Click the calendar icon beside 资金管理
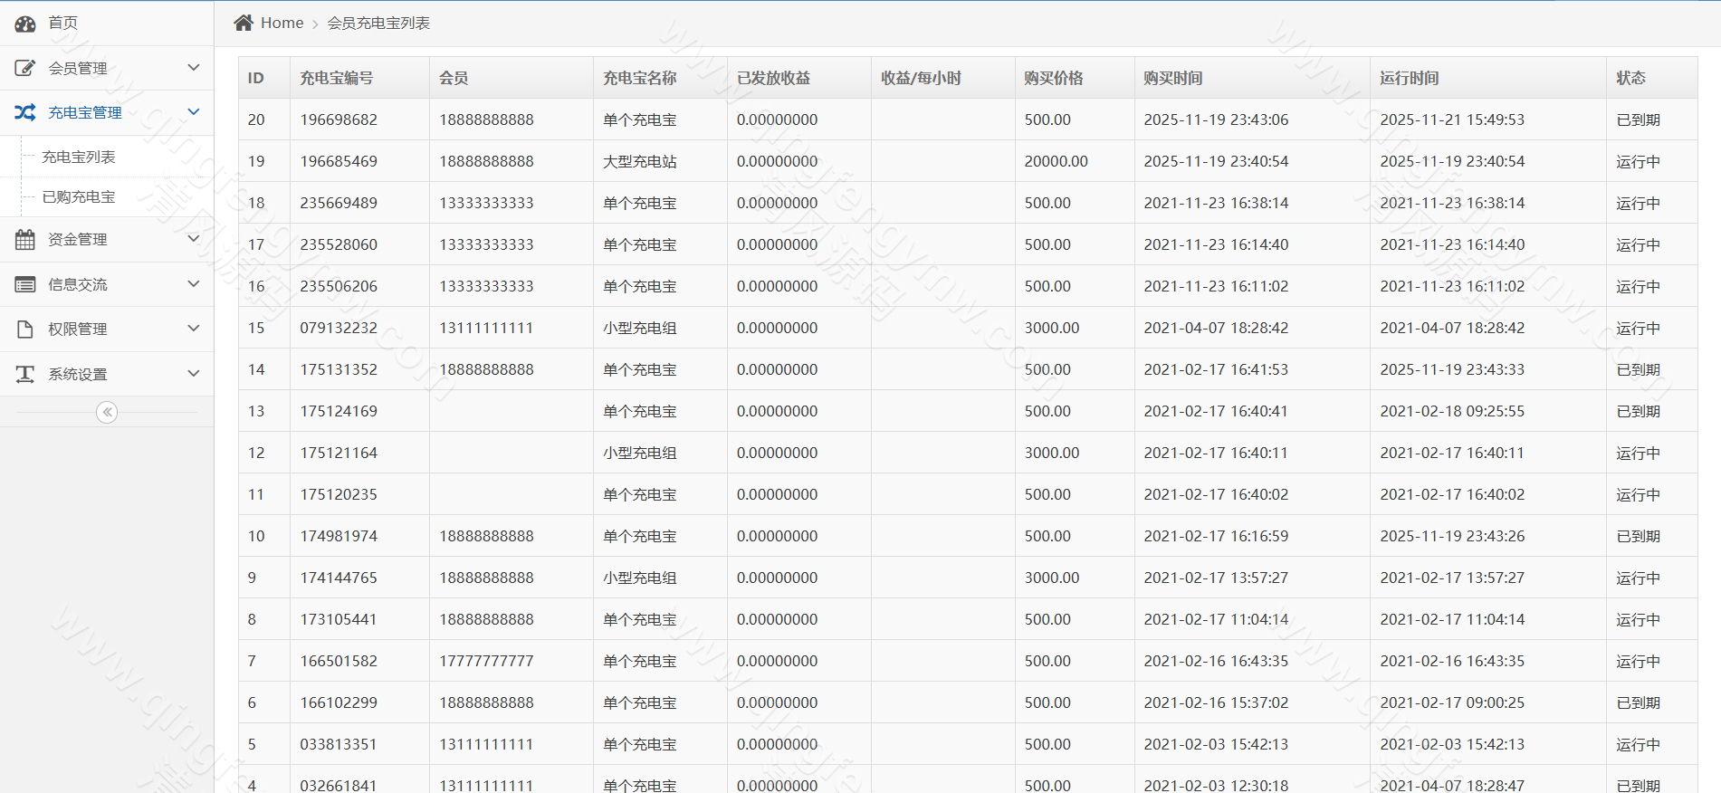 (x=25, y=240)
